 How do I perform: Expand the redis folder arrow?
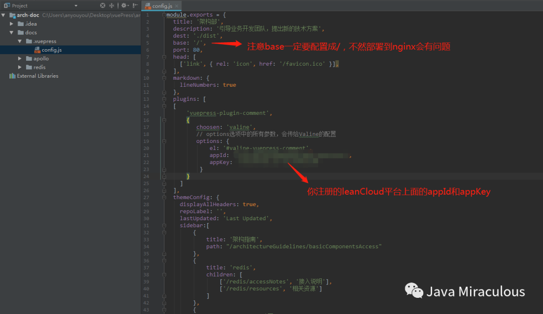click(x=20, y=67)
